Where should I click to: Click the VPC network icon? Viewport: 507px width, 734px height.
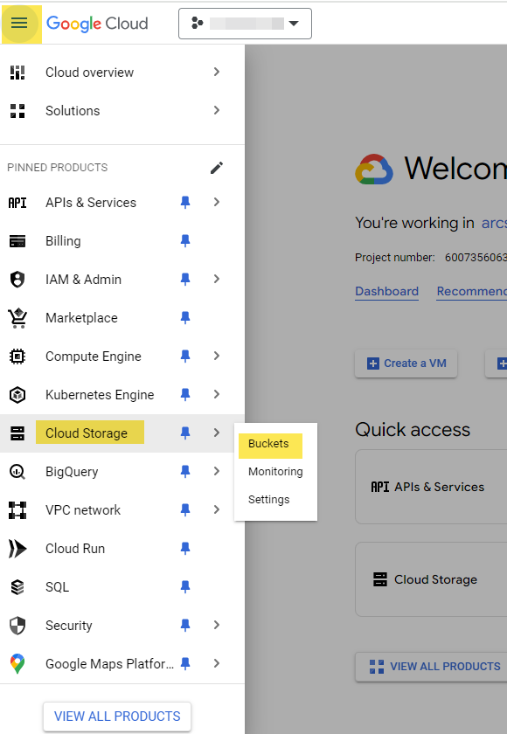point(17,509)
